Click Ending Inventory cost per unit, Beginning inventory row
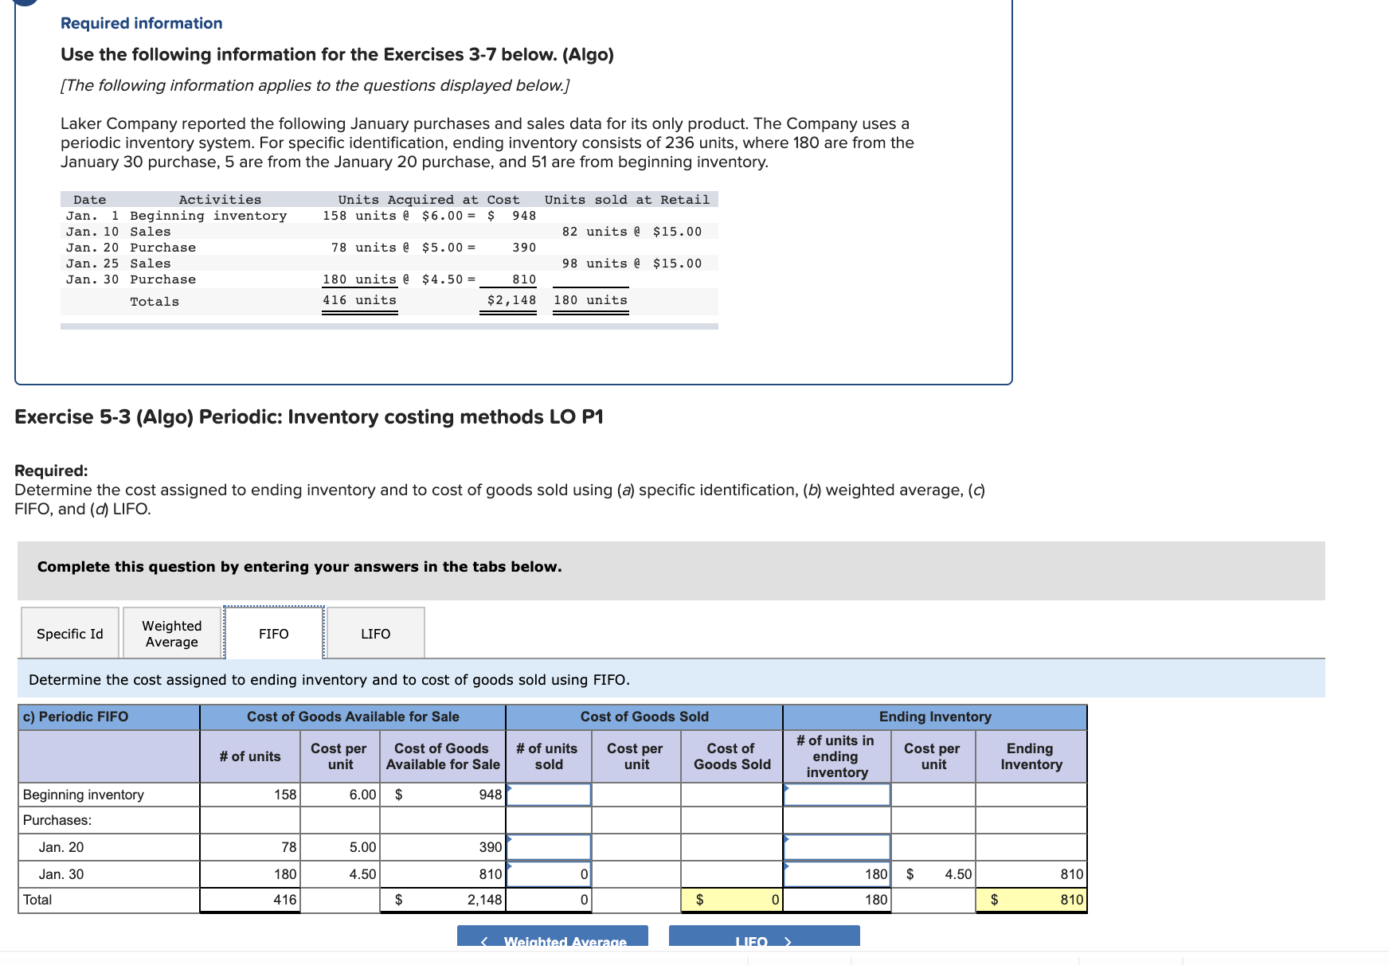Image resolution: width=1389 pixels, height=965 pixels. tap(933, 795)
